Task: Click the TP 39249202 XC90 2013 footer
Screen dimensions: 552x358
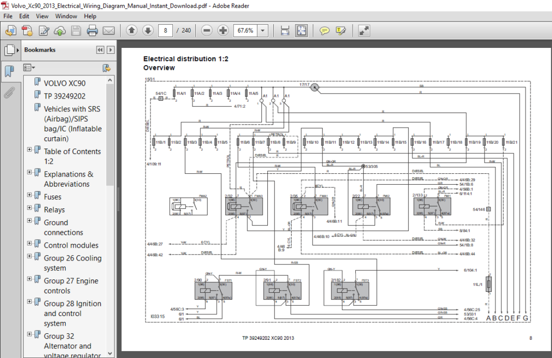Action: point(268,338)
